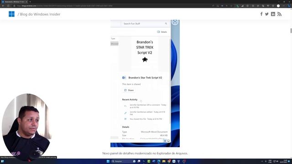This screenshot has width=292, height=164.
Task: Click the 'Details' section heading
Action: (125, 127)
